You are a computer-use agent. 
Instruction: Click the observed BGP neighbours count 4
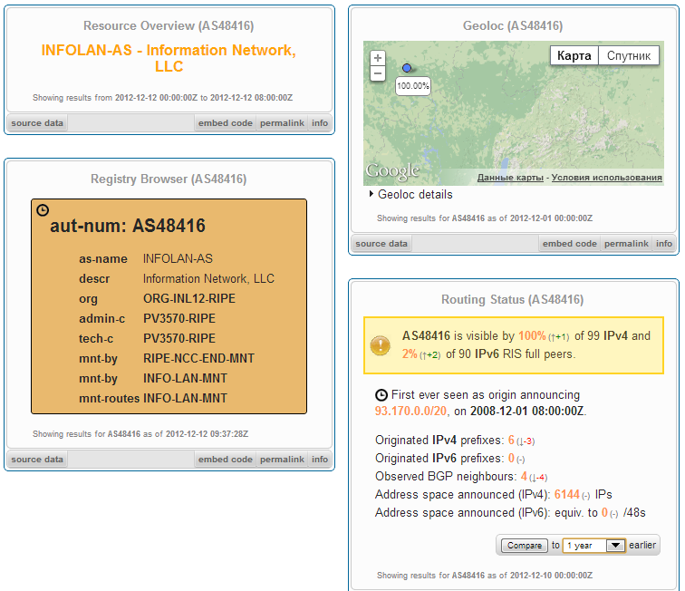point(524,476)
